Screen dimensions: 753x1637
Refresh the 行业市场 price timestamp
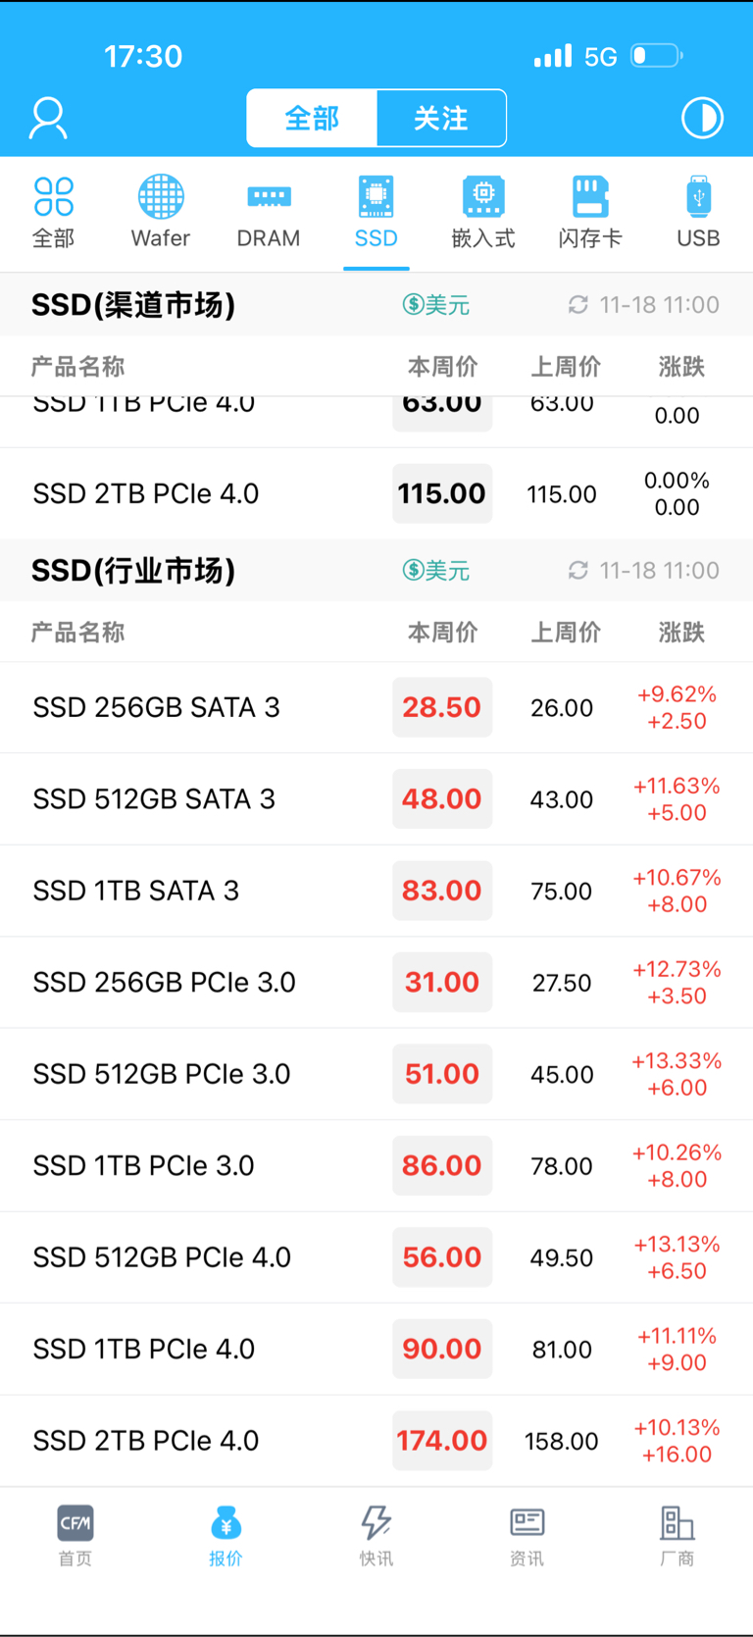pyautogui.click(x=578, y=570)
